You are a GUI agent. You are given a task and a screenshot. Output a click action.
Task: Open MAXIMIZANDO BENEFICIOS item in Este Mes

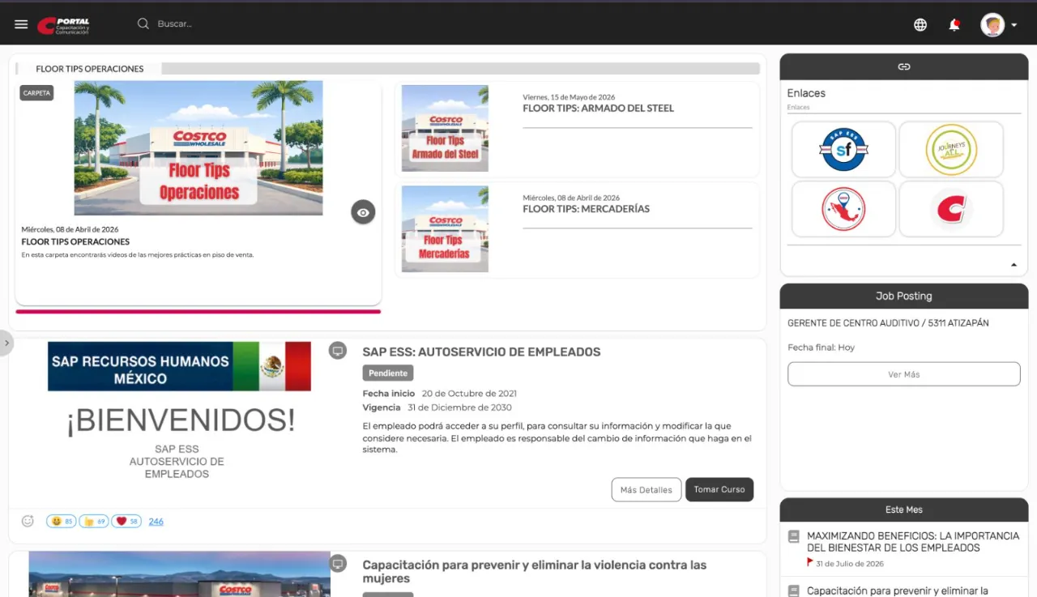tap(913, 542)
